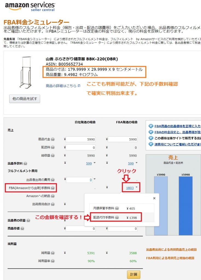This screenshot has width=201, height=280.
Task: Click the help icon next to 総収益
Action: point(53,156)
